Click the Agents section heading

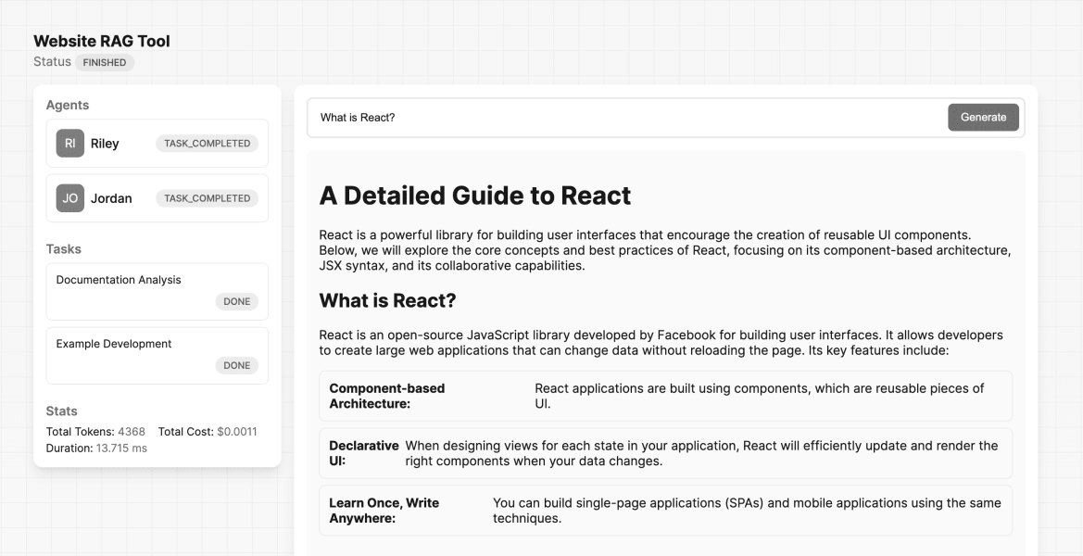tap(68, 105)
